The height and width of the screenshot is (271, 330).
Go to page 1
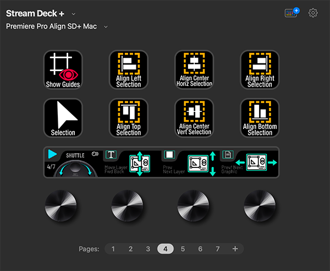point(113,249)
